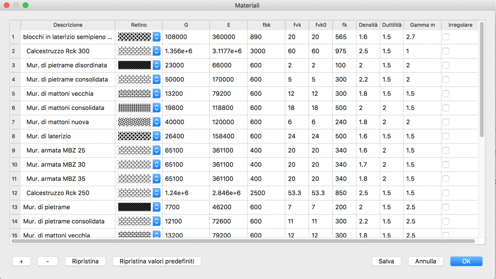This screenshot has height=279, width=496.
Task: Click description Mur. armata MBZ 35
Action: (x=56, y=179)
